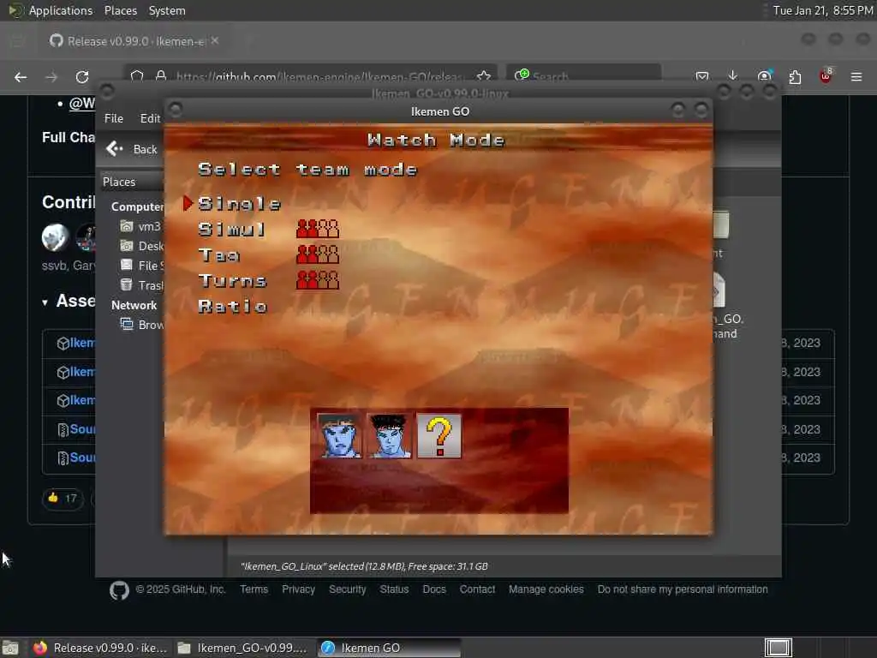Close the Release v0.99.0 browser tab
The image size is (877, 658).
[215, 41]
